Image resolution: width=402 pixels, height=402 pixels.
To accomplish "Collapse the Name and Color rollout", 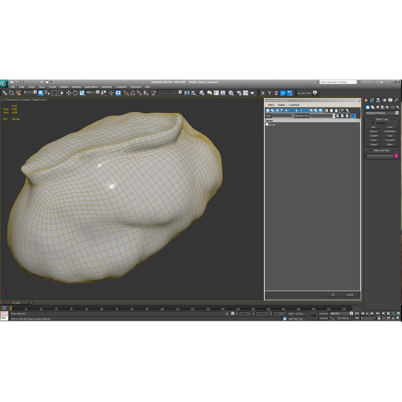I will 382,150.
